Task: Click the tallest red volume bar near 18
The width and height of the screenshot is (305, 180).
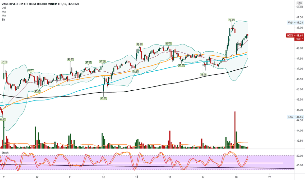Action: coord(235,130)
